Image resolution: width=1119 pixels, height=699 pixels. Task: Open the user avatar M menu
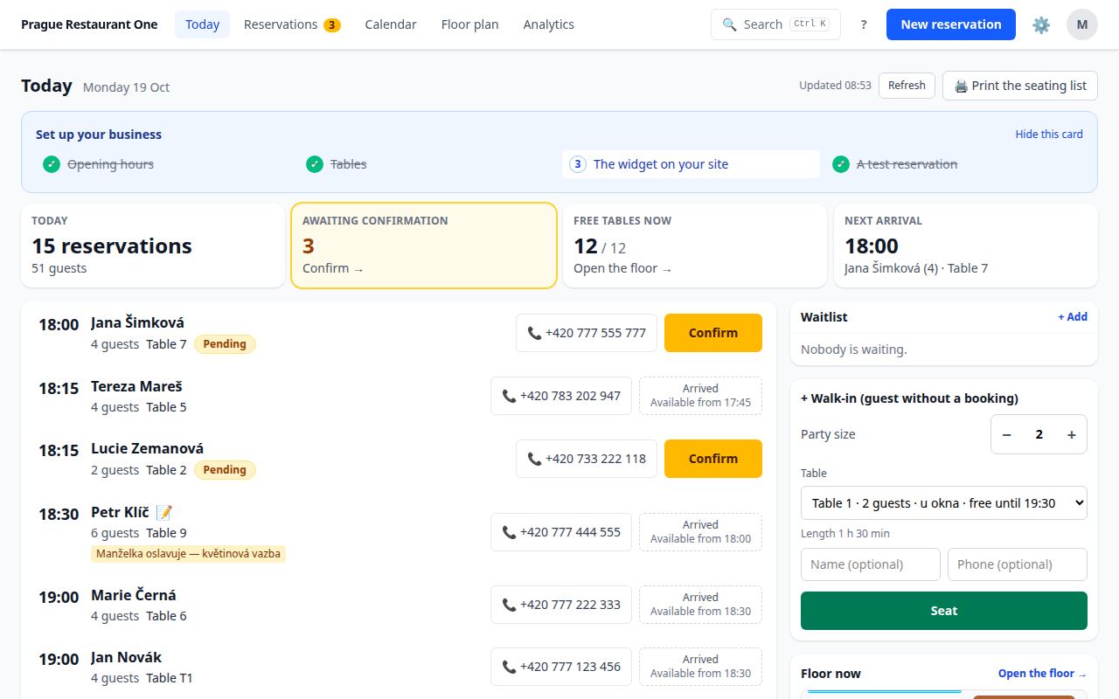[x=1082, y=24]
